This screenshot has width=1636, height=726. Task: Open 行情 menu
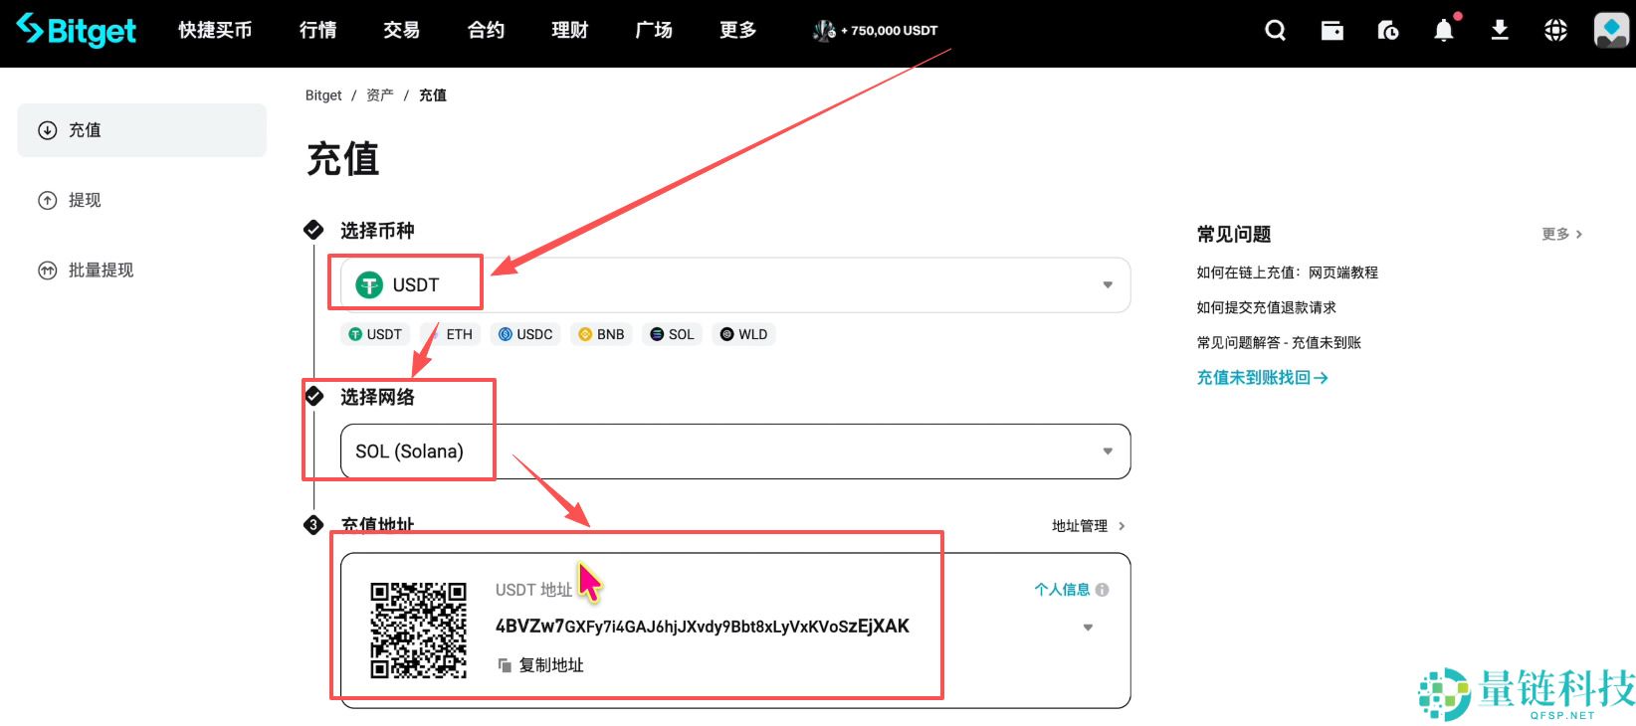click(317, 31)
